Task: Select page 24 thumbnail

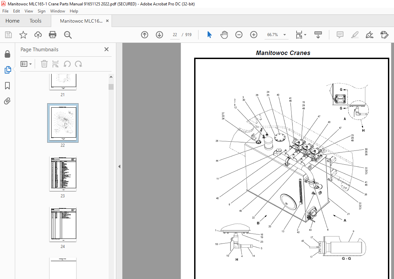Action: (x=63, y=224)
